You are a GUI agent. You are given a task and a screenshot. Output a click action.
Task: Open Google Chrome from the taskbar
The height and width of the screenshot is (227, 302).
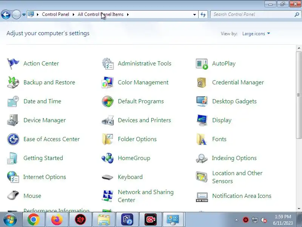(33, 219)
